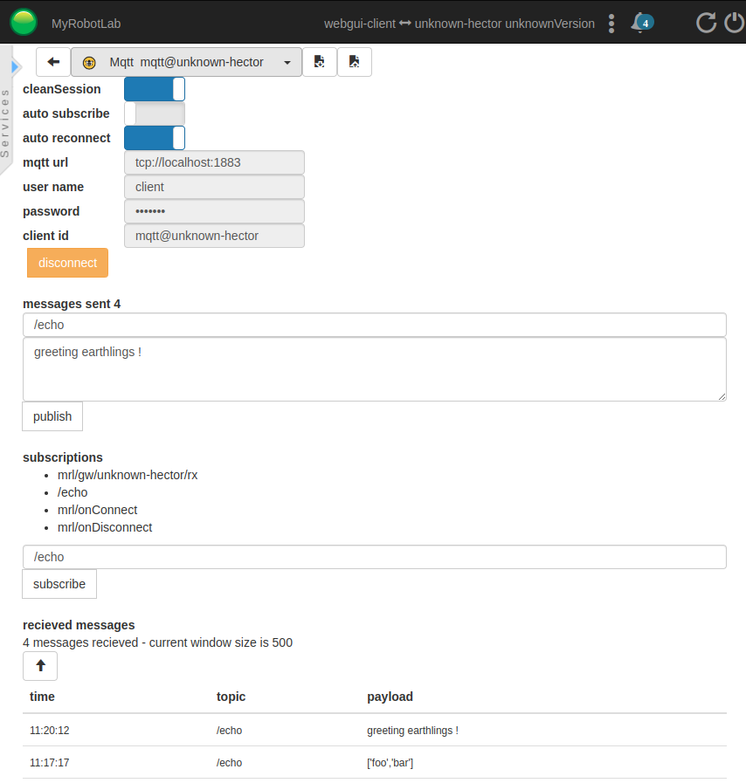Click the message textarea with greeting earthlings
This screenshot has height=783, width=746.
pyautogui.click(x=374, y=369)
